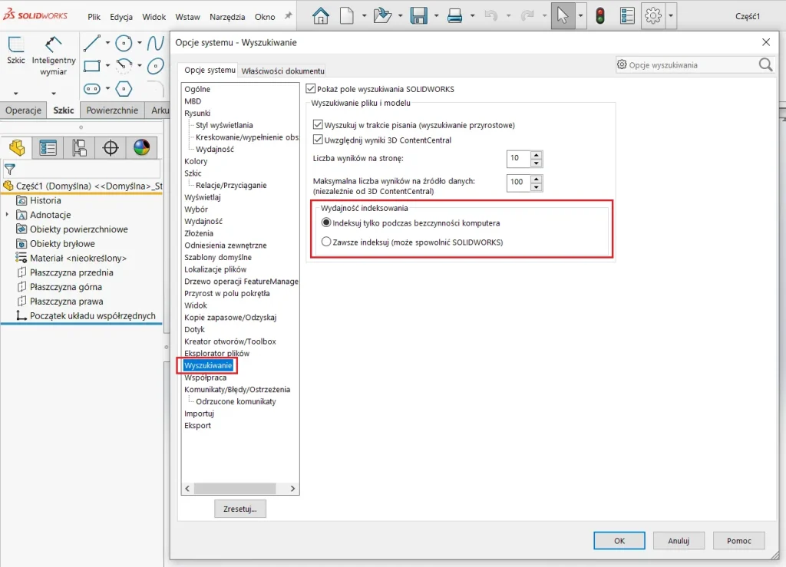
Task: Toggle Pokaż pole wyszukiwania SOLIDWORKS checkbox
Action: 311,89
